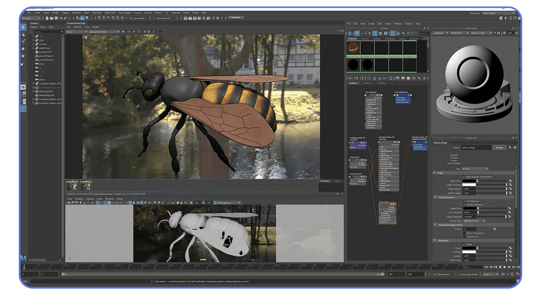This screenshot has height=295, width=541.
Task: Select the arrow selection tool in toolbox
Action: pyautogui.click(x=24, y=27)
